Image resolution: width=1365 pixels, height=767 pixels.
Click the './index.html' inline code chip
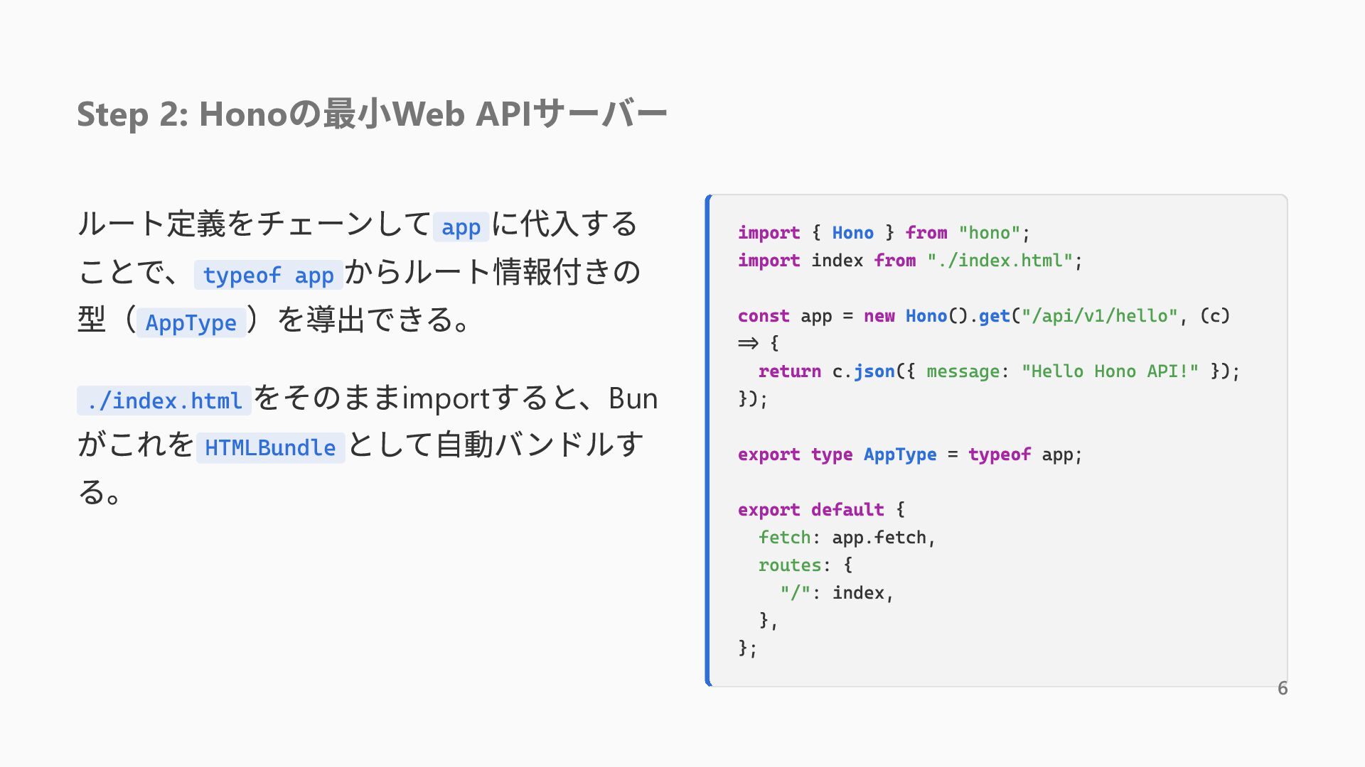(x=164, y=401)
